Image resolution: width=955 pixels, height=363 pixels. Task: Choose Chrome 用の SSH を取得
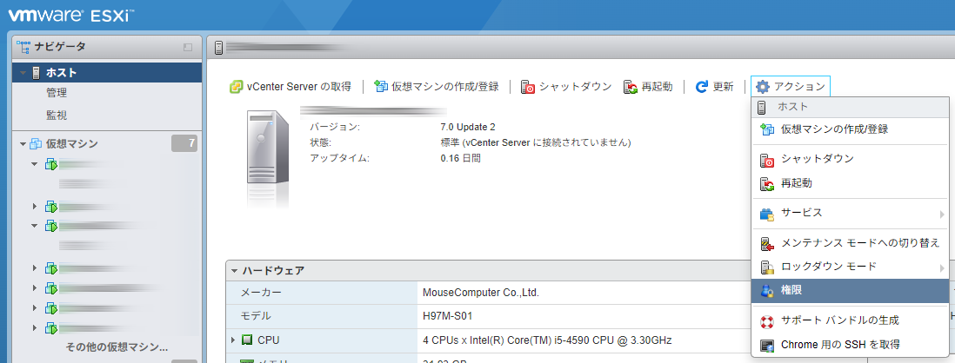851,345
